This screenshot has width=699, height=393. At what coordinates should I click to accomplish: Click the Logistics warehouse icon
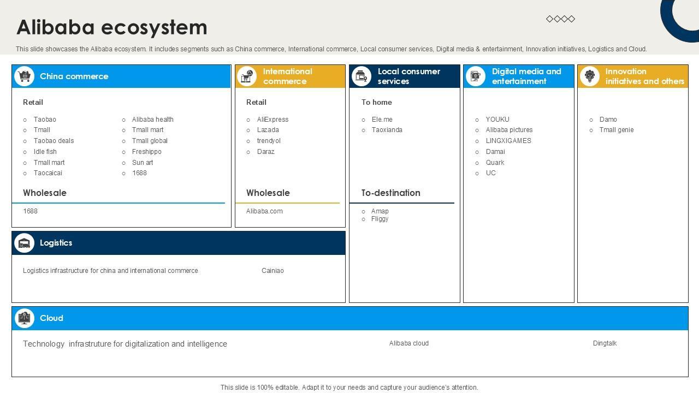(24, 243)
